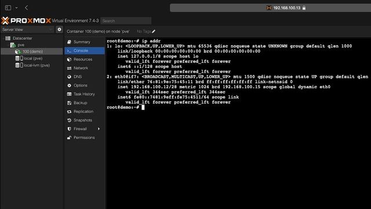This screenshot has width=371, height=209.
Task: Click the Resources cube icon
Action: click(x=69, y=59)
